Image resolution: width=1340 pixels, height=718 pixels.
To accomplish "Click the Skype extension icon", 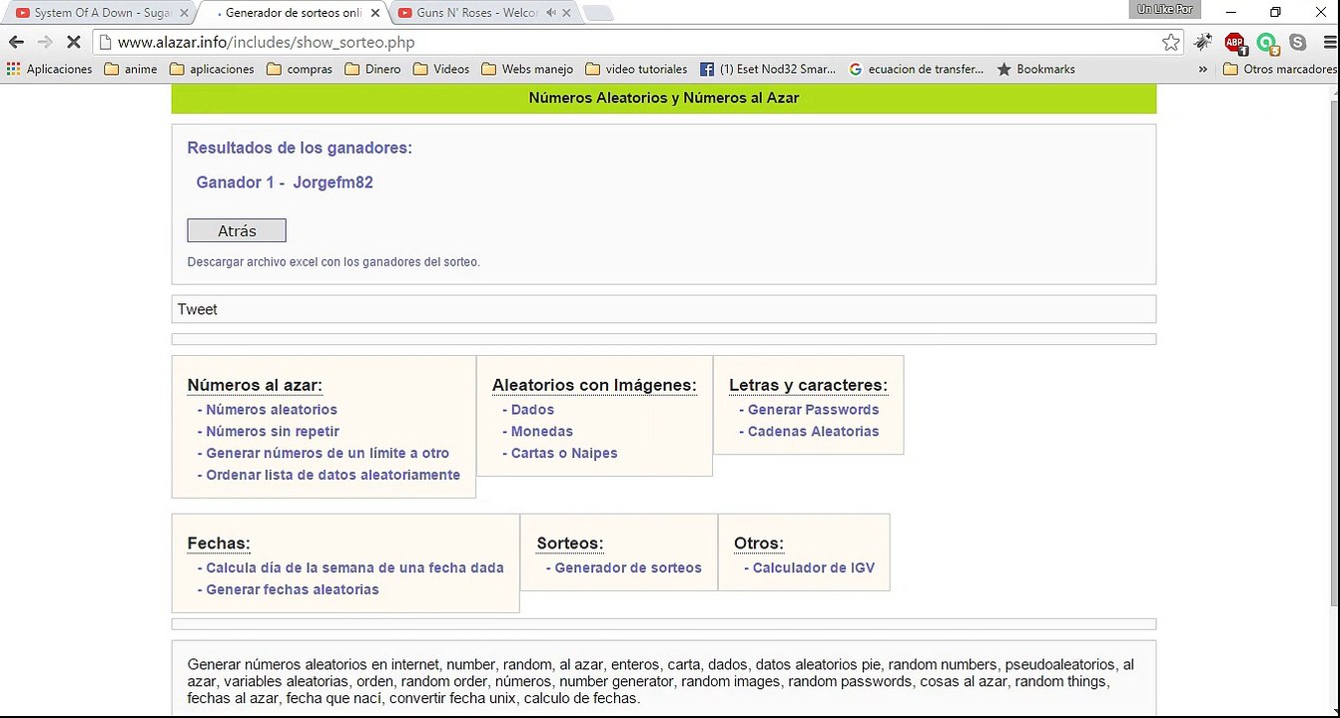I will 1298,42.
